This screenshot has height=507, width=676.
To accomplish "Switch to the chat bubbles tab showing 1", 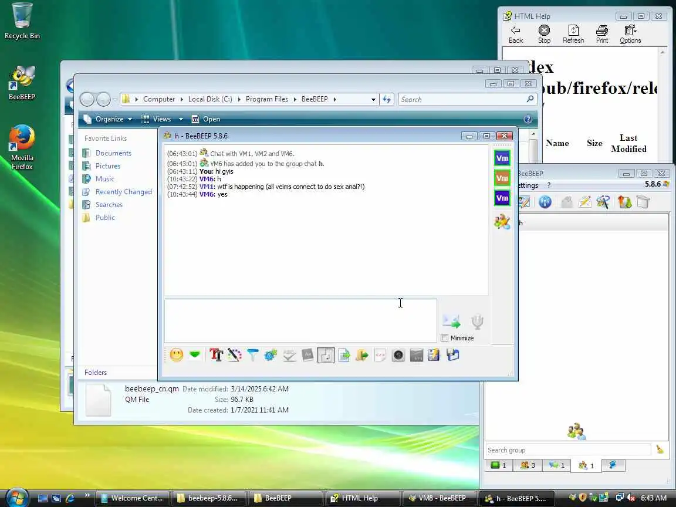I will 556,465.
